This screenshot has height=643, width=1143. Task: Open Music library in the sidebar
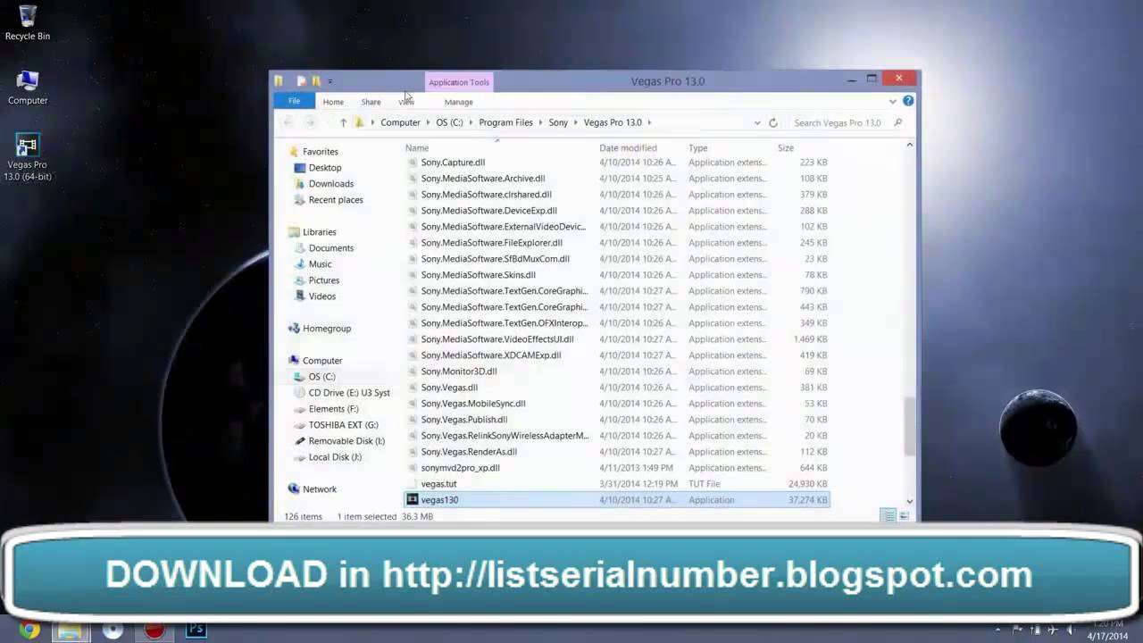pos(320,264)
